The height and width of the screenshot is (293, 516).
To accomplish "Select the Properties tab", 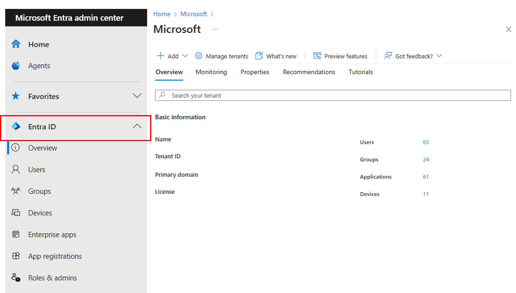I will click(254, 72).
